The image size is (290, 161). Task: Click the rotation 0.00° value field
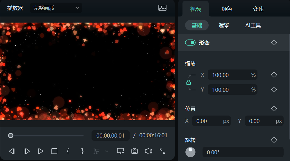(243, 152)
